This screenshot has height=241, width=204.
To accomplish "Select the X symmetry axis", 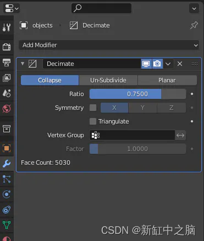I will 114,108.
